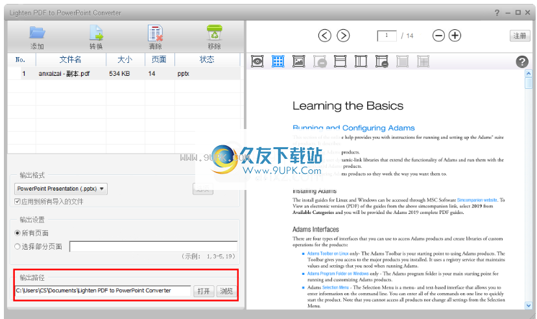Click the 打开 open folder button
Image resolution: width=537 pixels, height=319 pixels.
click(204, 291)
